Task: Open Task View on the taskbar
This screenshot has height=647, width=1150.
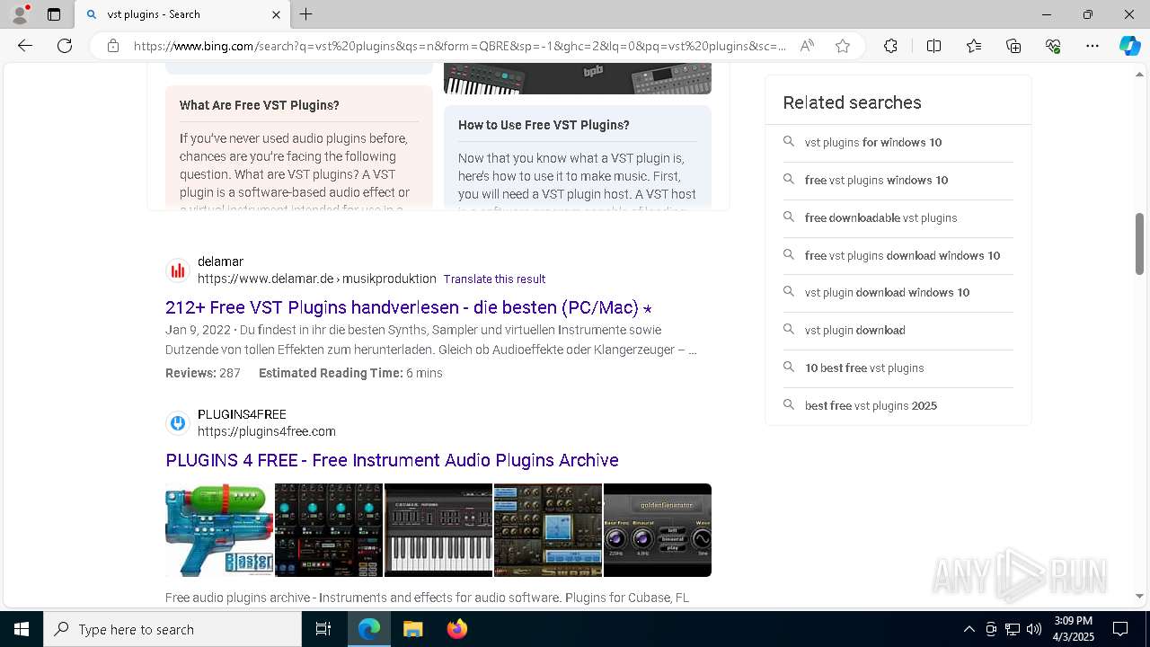Action: point(323,629)
